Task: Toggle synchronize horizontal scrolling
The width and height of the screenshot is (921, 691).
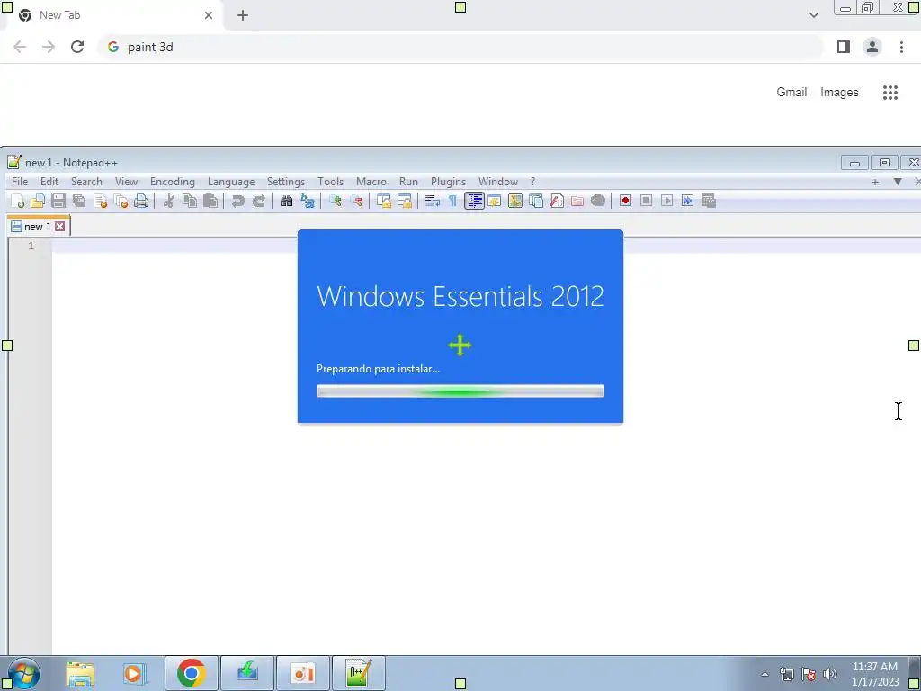Action: tap(404, 201)
